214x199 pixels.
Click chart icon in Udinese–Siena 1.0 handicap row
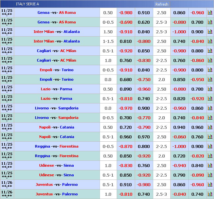tap(210, 166)
